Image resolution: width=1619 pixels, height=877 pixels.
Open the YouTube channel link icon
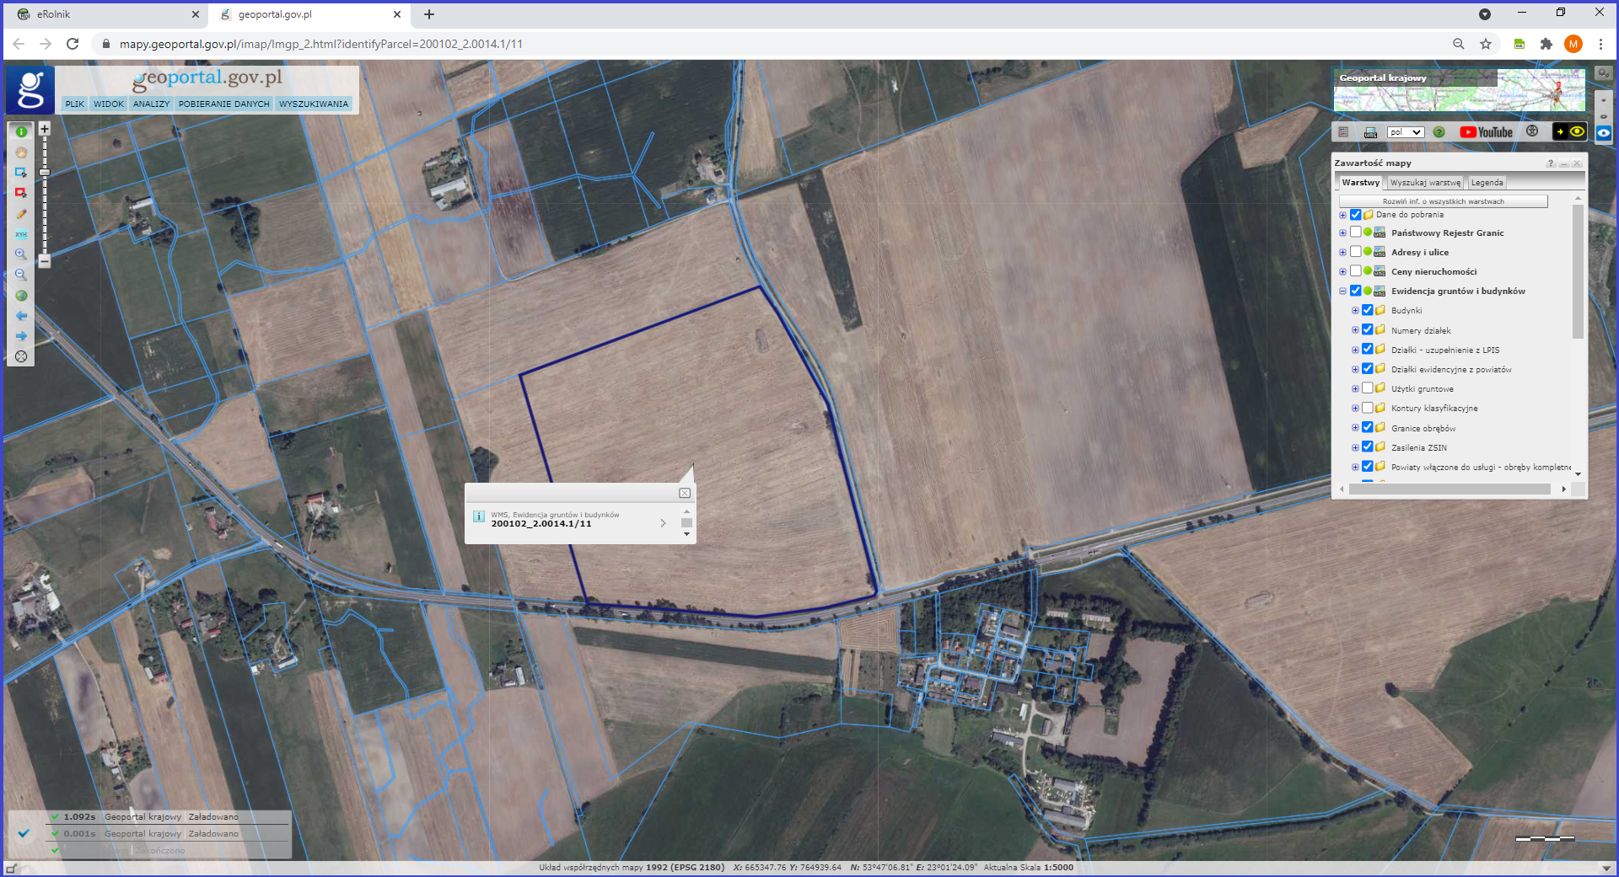(1486, 132)
